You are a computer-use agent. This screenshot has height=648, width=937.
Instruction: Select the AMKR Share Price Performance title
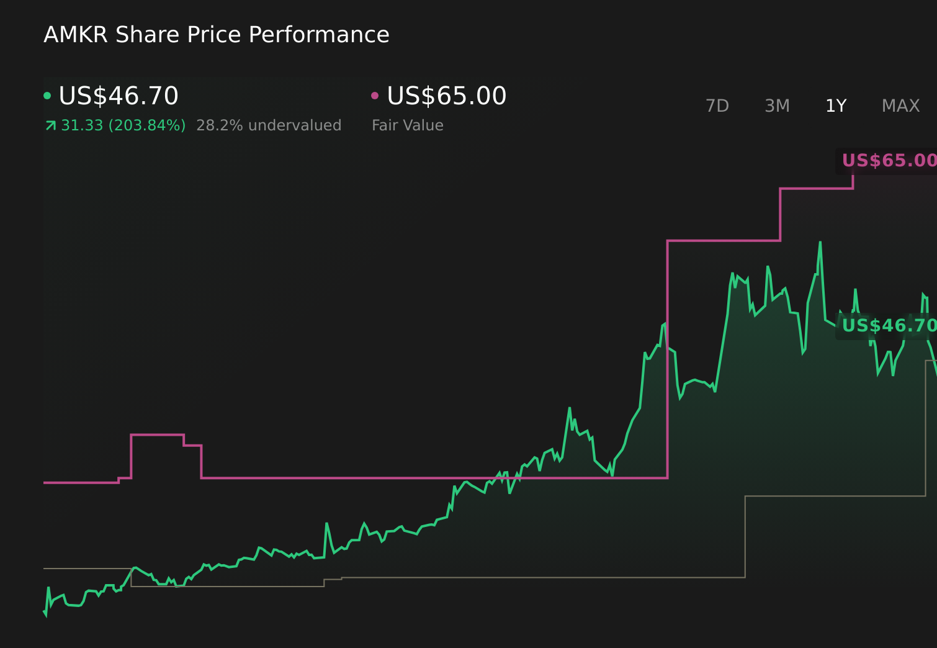[x=216, y=35]
